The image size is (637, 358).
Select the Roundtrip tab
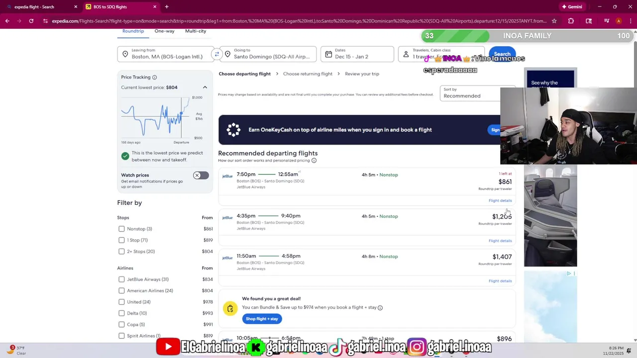click(x=133, y=31)
